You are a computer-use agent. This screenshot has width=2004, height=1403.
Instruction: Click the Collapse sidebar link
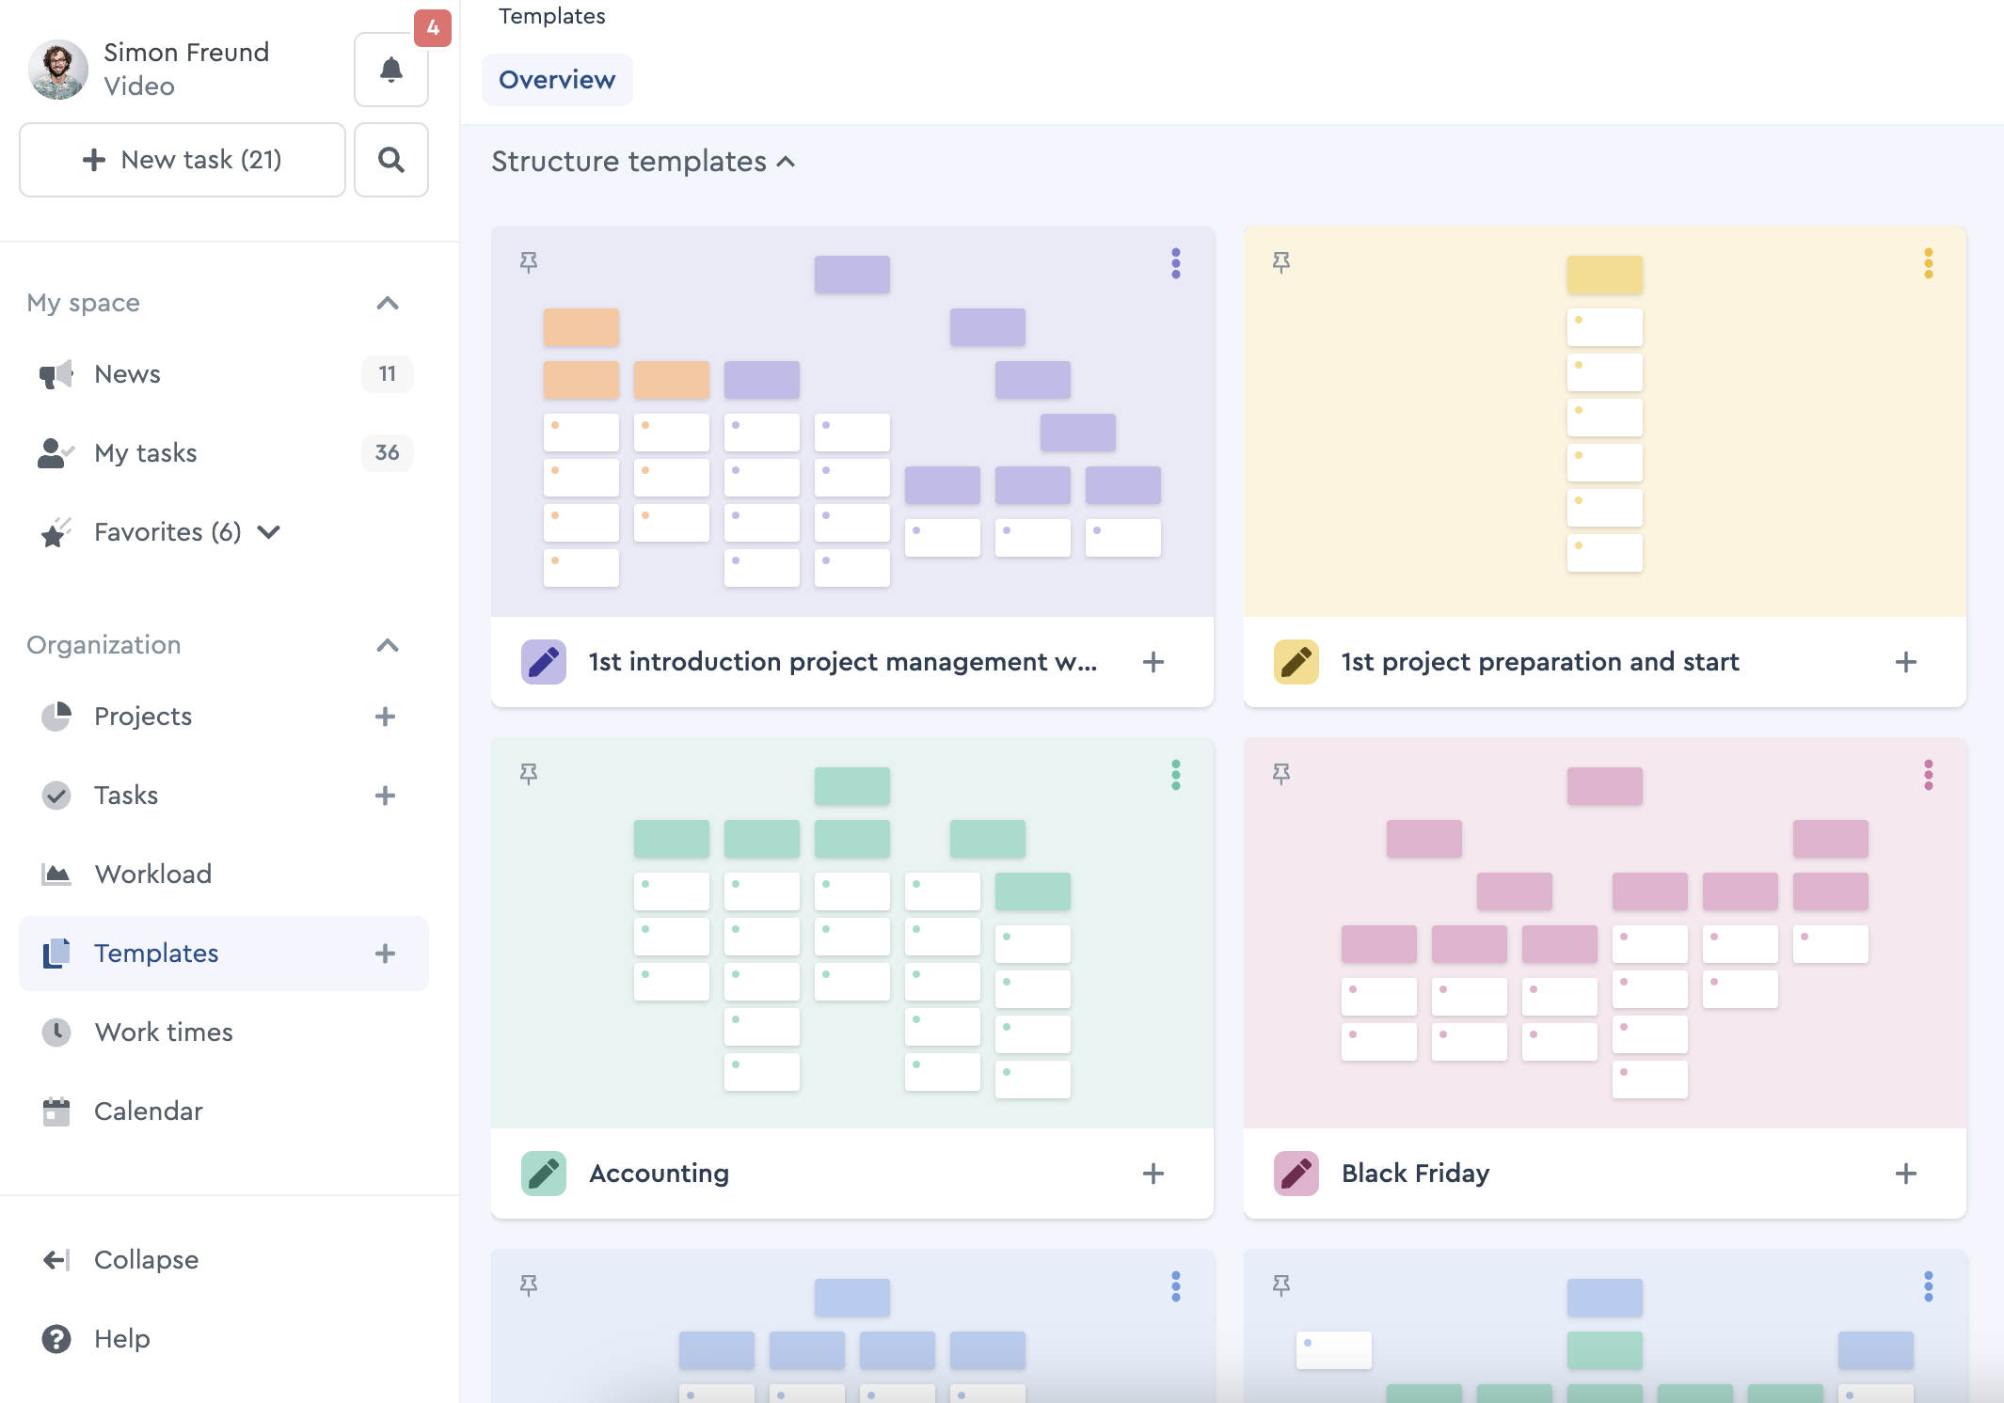[147, 1260]
